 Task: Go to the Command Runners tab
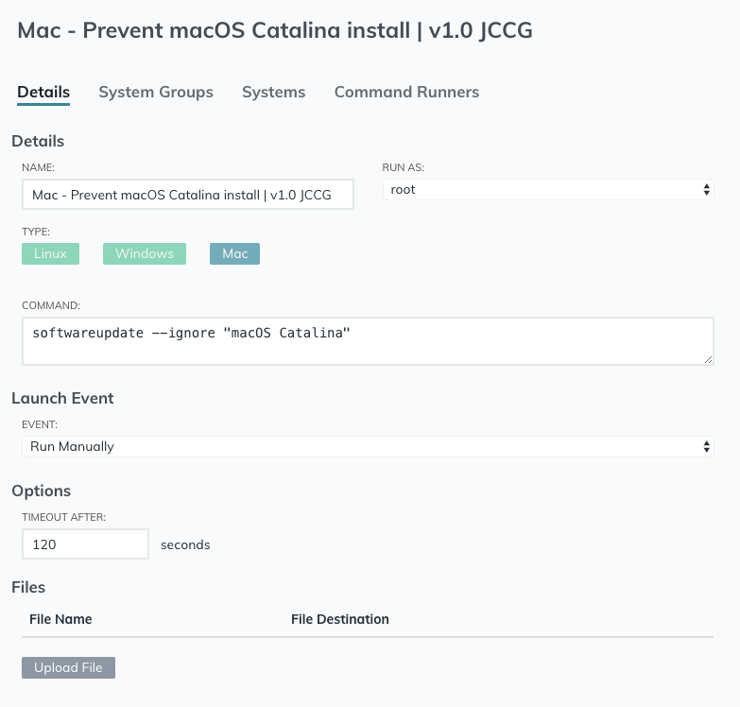click(406, 92)
